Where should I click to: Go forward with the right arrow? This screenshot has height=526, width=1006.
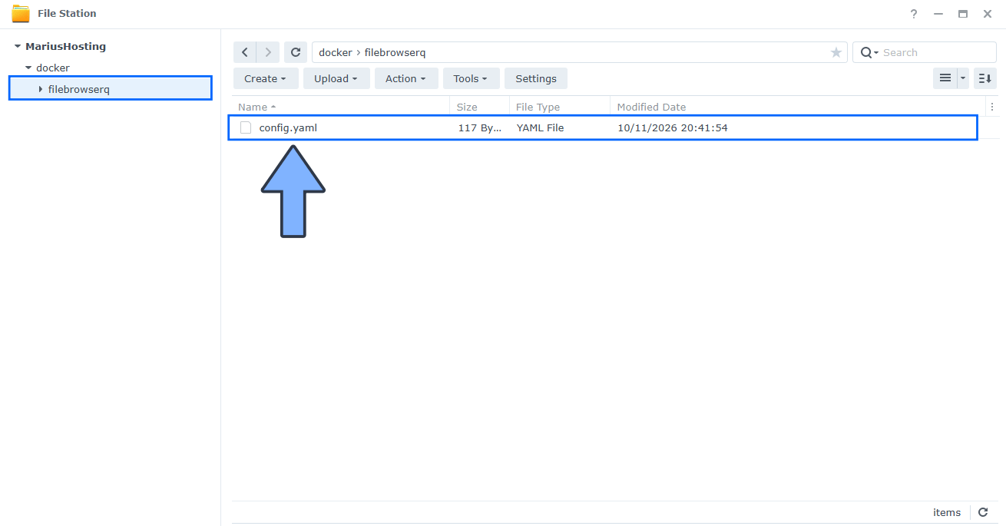[x=267, y=52]
